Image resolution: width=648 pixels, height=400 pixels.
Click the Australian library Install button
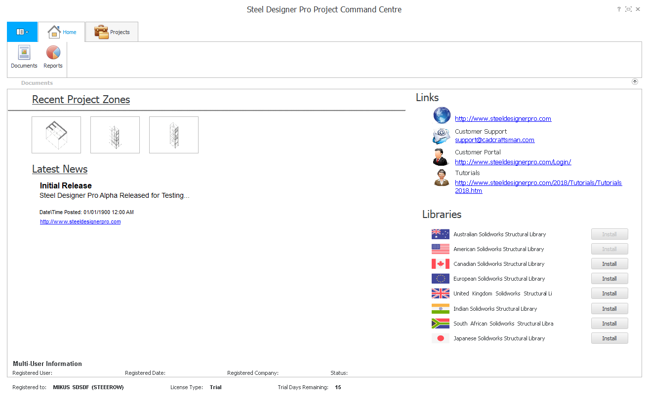[609, 234]
